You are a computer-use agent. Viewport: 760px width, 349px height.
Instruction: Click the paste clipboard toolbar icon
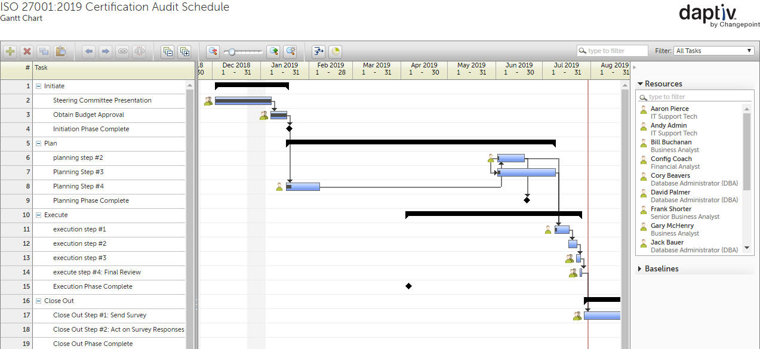point(60,51)
